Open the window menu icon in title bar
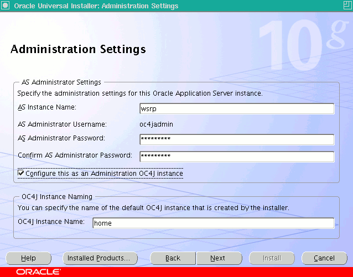The image size is (353, 277). pyautogui.click(x=6, y=6)
